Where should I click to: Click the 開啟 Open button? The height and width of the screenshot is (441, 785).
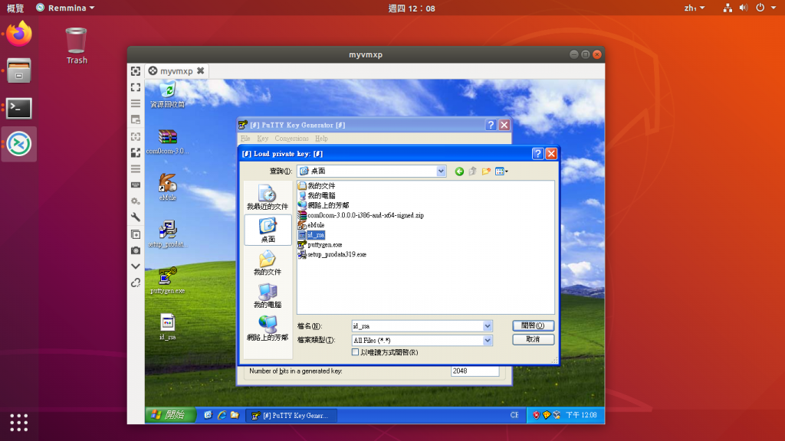coord(534,325)
